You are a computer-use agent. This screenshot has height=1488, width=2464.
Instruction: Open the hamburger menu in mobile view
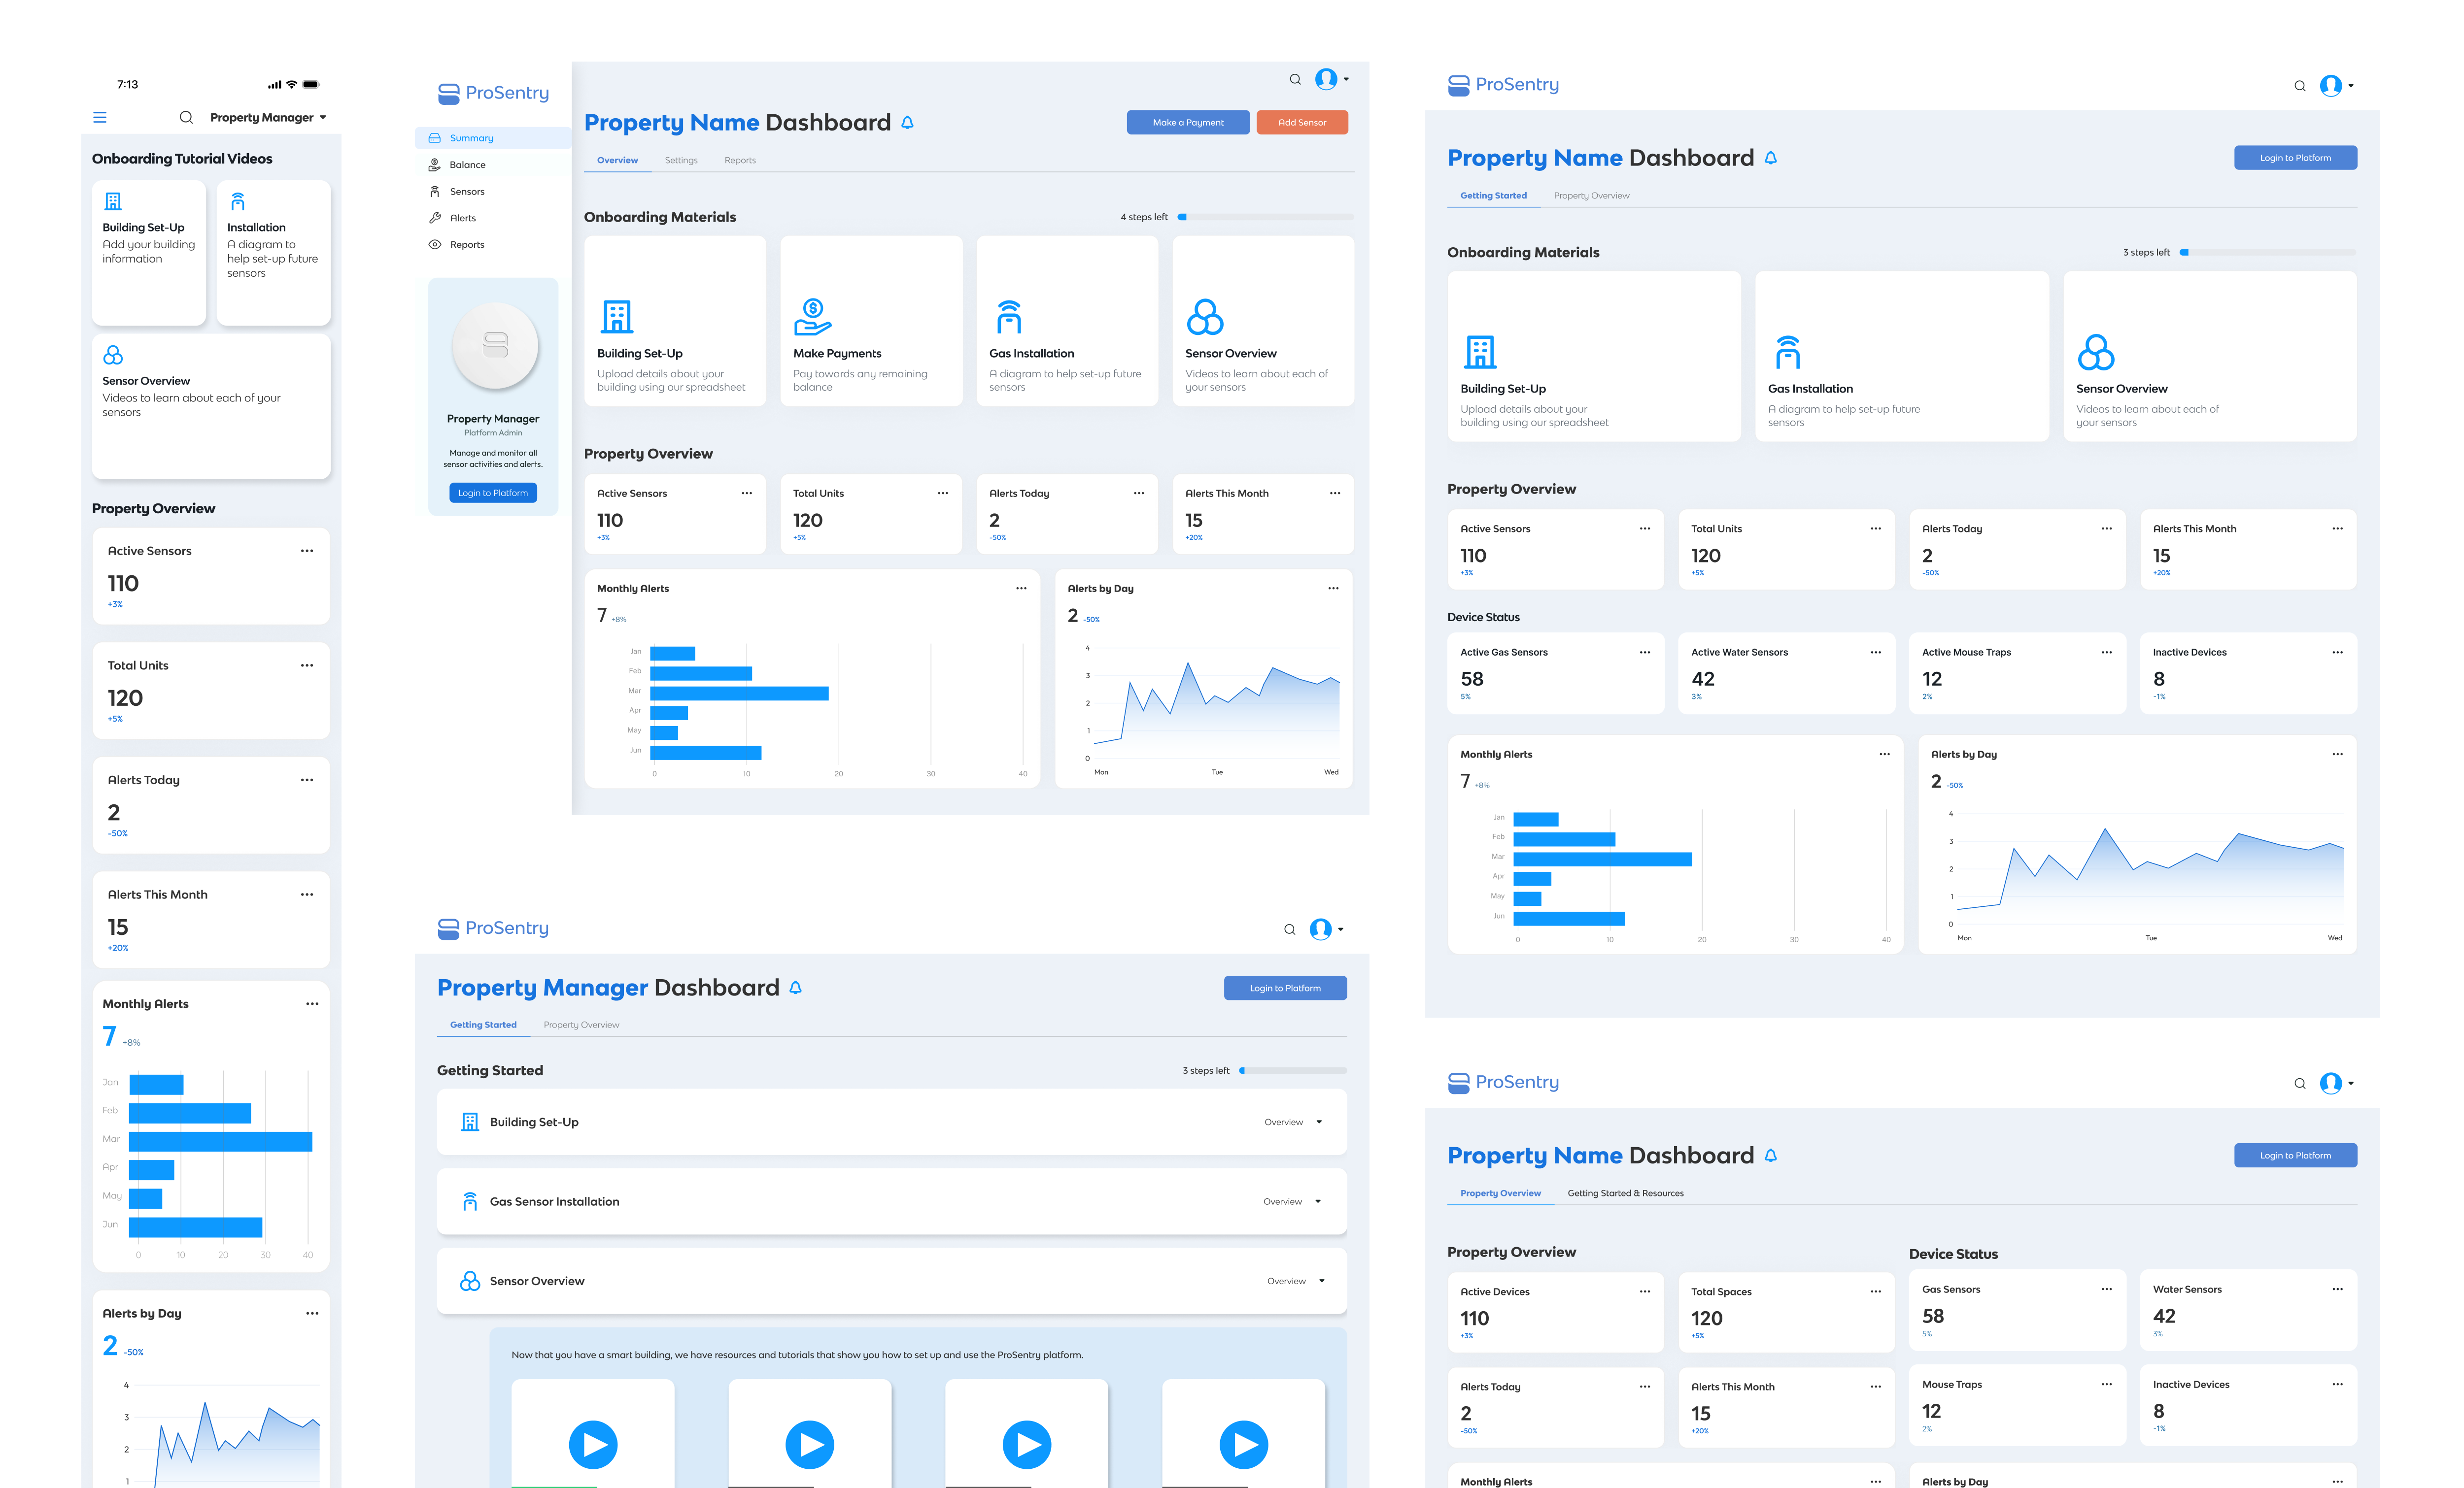tap(100, 117)
